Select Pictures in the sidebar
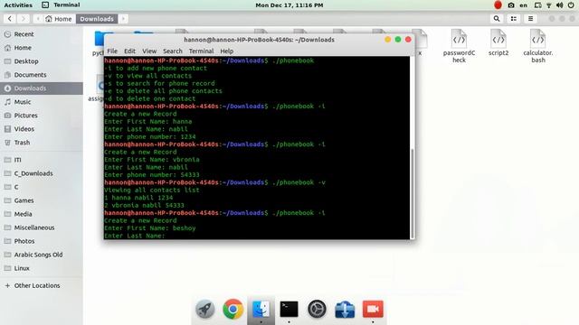 pyautogui.click(x=42, y=116)
